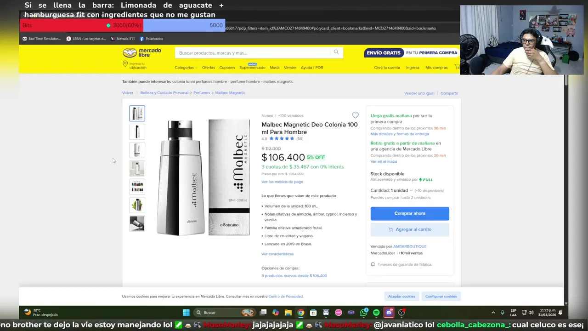Screen dimensions: 588x331
Task: Click Configurar cookies button
Action: (441, 297)
